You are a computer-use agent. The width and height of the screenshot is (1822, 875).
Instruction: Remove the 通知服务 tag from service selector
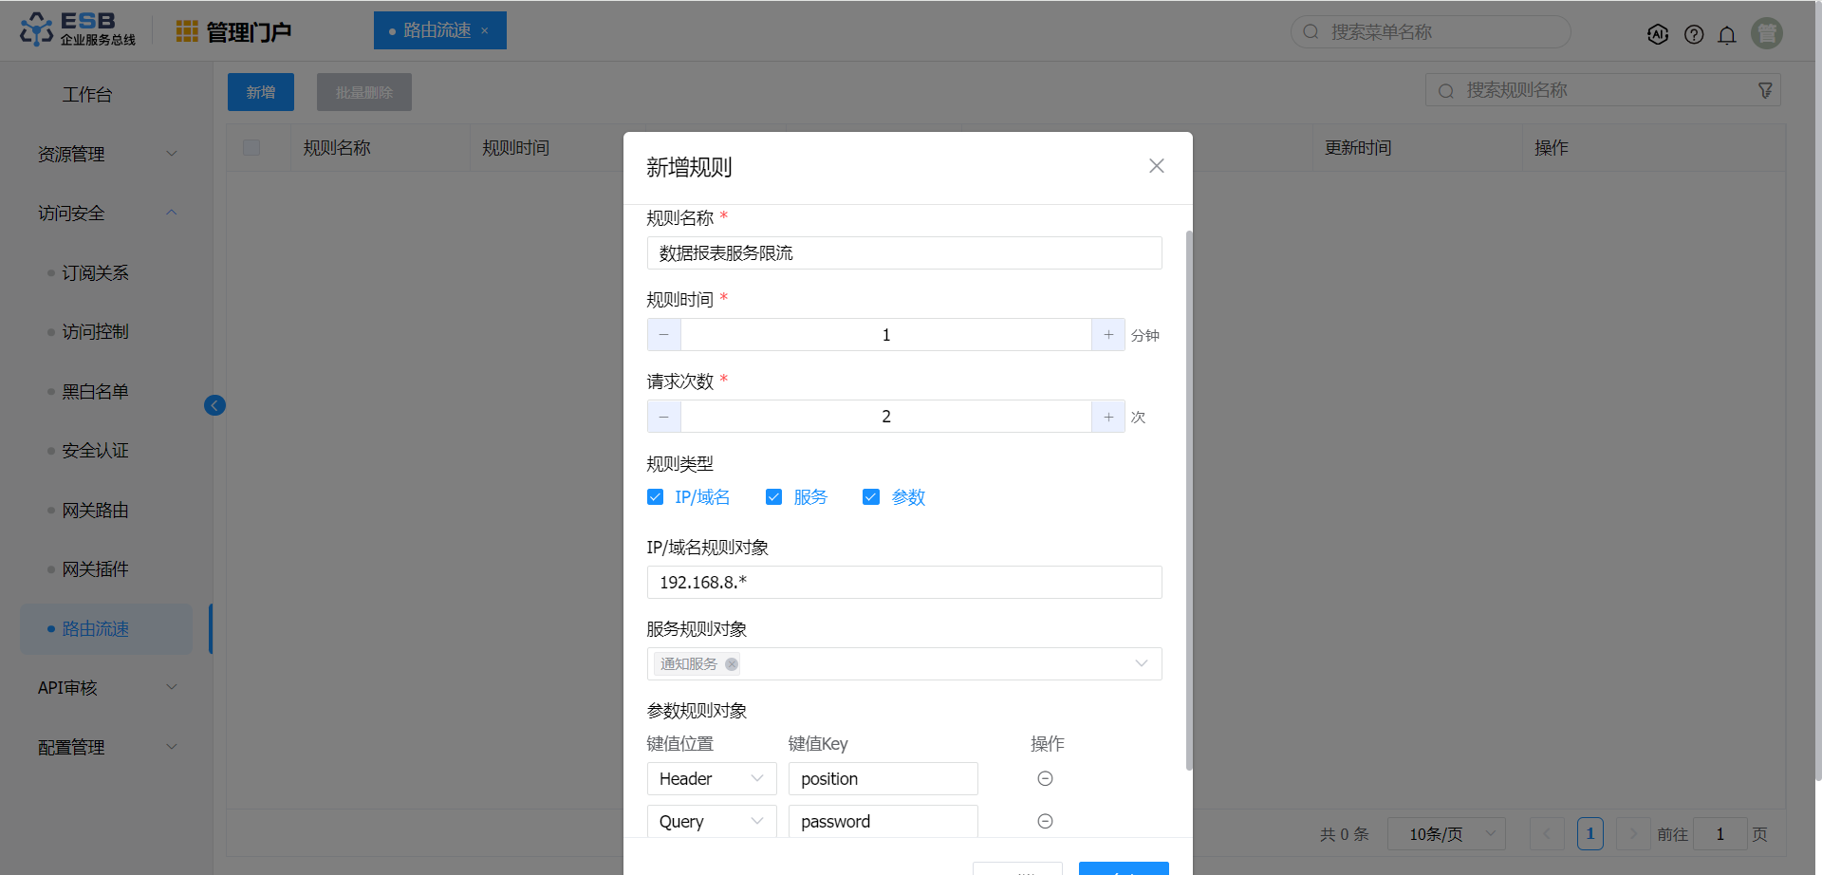[732, 664]
